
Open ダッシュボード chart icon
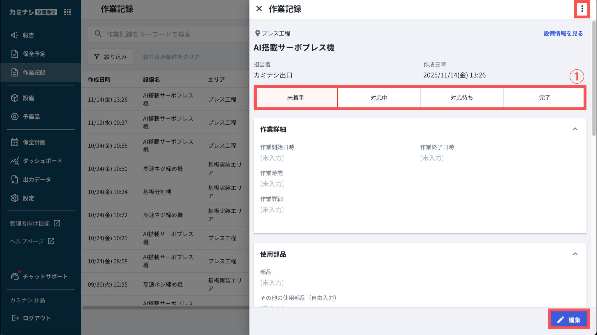click(x=15, y=161)
